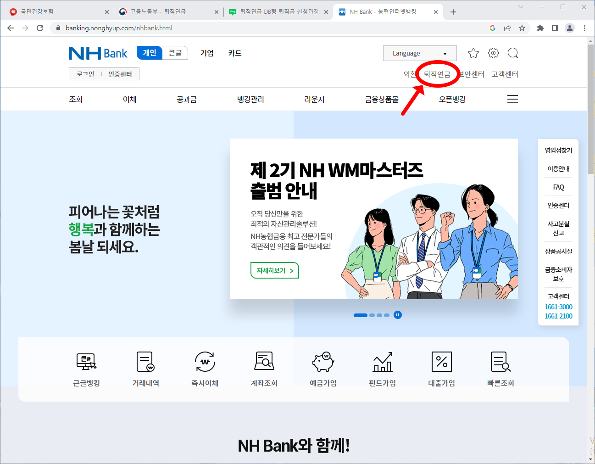The height and width of the screenshot is (464, 595).
Task: Open the 오픈뱅킹 menu
Action: (x=452, y=99)
